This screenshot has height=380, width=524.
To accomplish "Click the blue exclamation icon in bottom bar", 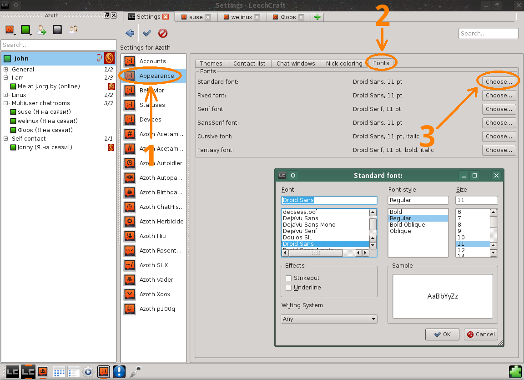I will 119,372.
